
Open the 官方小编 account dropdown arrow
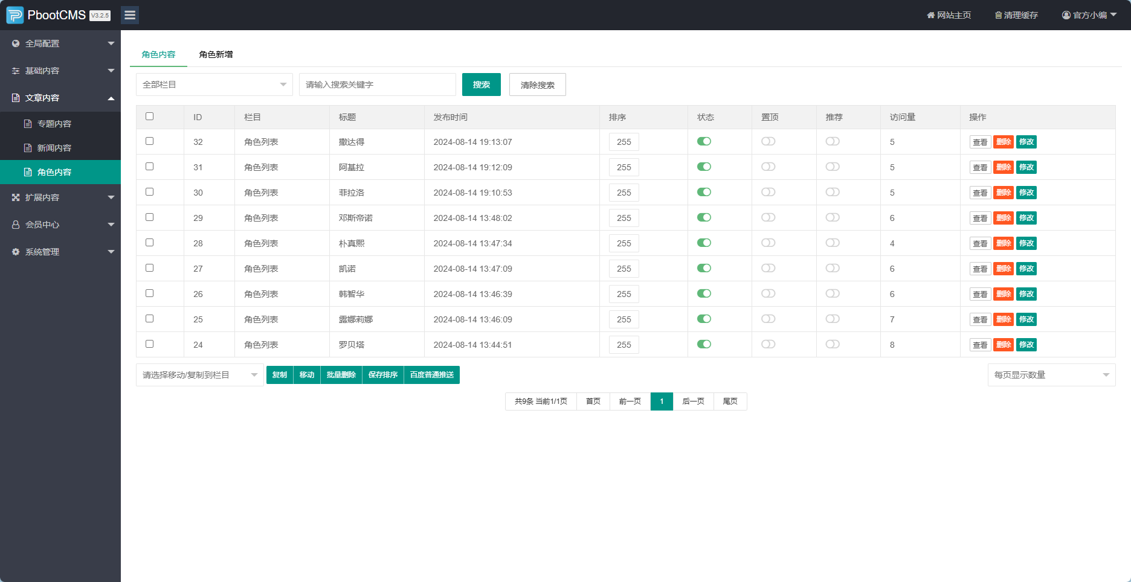click(x=1113, y=14)
